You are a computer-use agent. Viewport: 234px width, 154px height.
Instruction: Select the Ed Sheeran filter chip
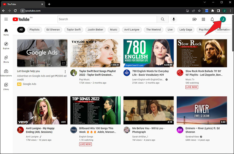coord(53,30)
